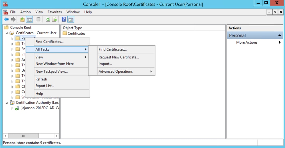Maximize the Console1 main window
The image size is (285, 148).
[266, 3]
